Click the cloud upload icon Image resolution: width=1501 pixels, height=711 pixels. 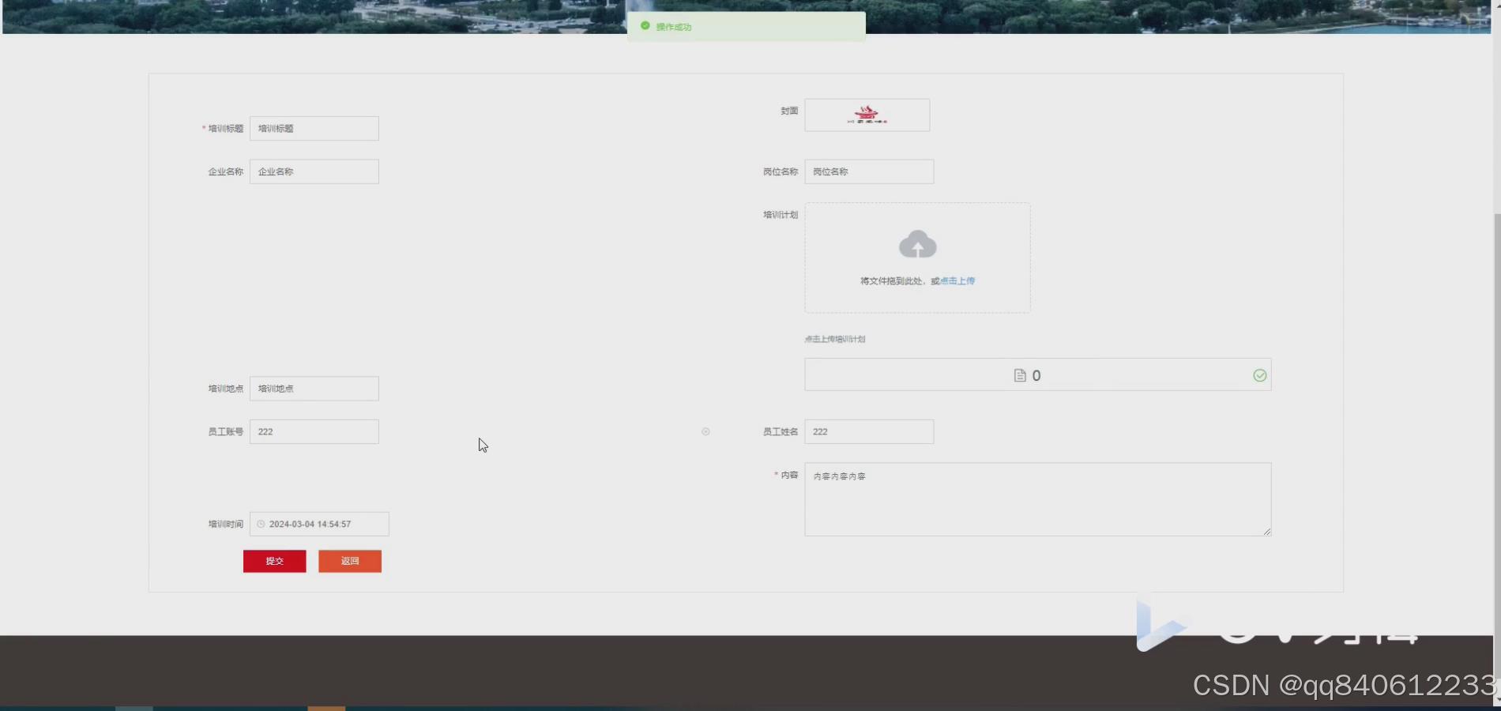[x=917, y=245]
